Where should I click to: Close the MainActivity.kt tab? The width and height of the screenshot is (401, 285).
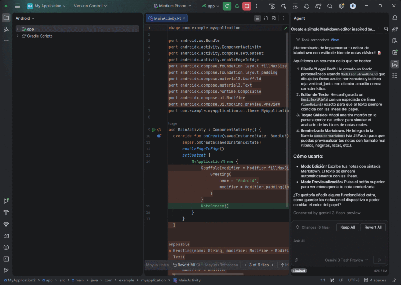coord(184,18)
